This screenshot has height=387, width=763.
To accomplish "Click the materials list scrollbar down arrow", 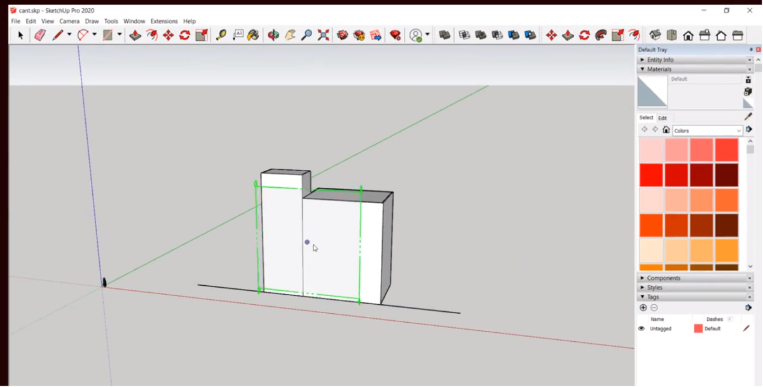I will pyautogui.click(x=750, y=267).
